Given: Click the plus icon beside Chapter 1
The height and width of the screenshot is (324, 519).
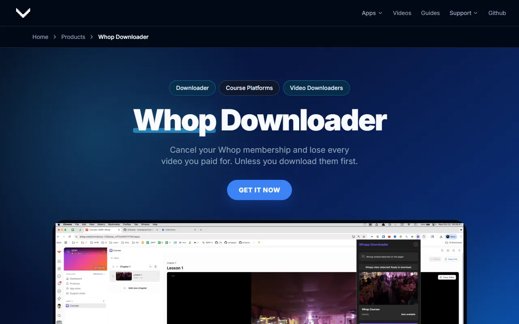Looking at the screenshot, I should pos(150,266).
